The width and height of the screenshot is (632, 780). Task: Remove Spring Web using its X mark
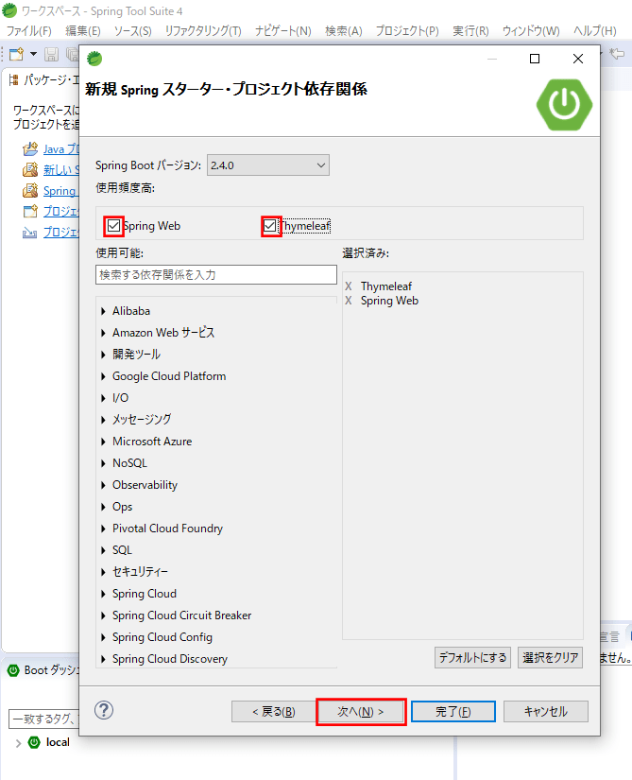349,301
